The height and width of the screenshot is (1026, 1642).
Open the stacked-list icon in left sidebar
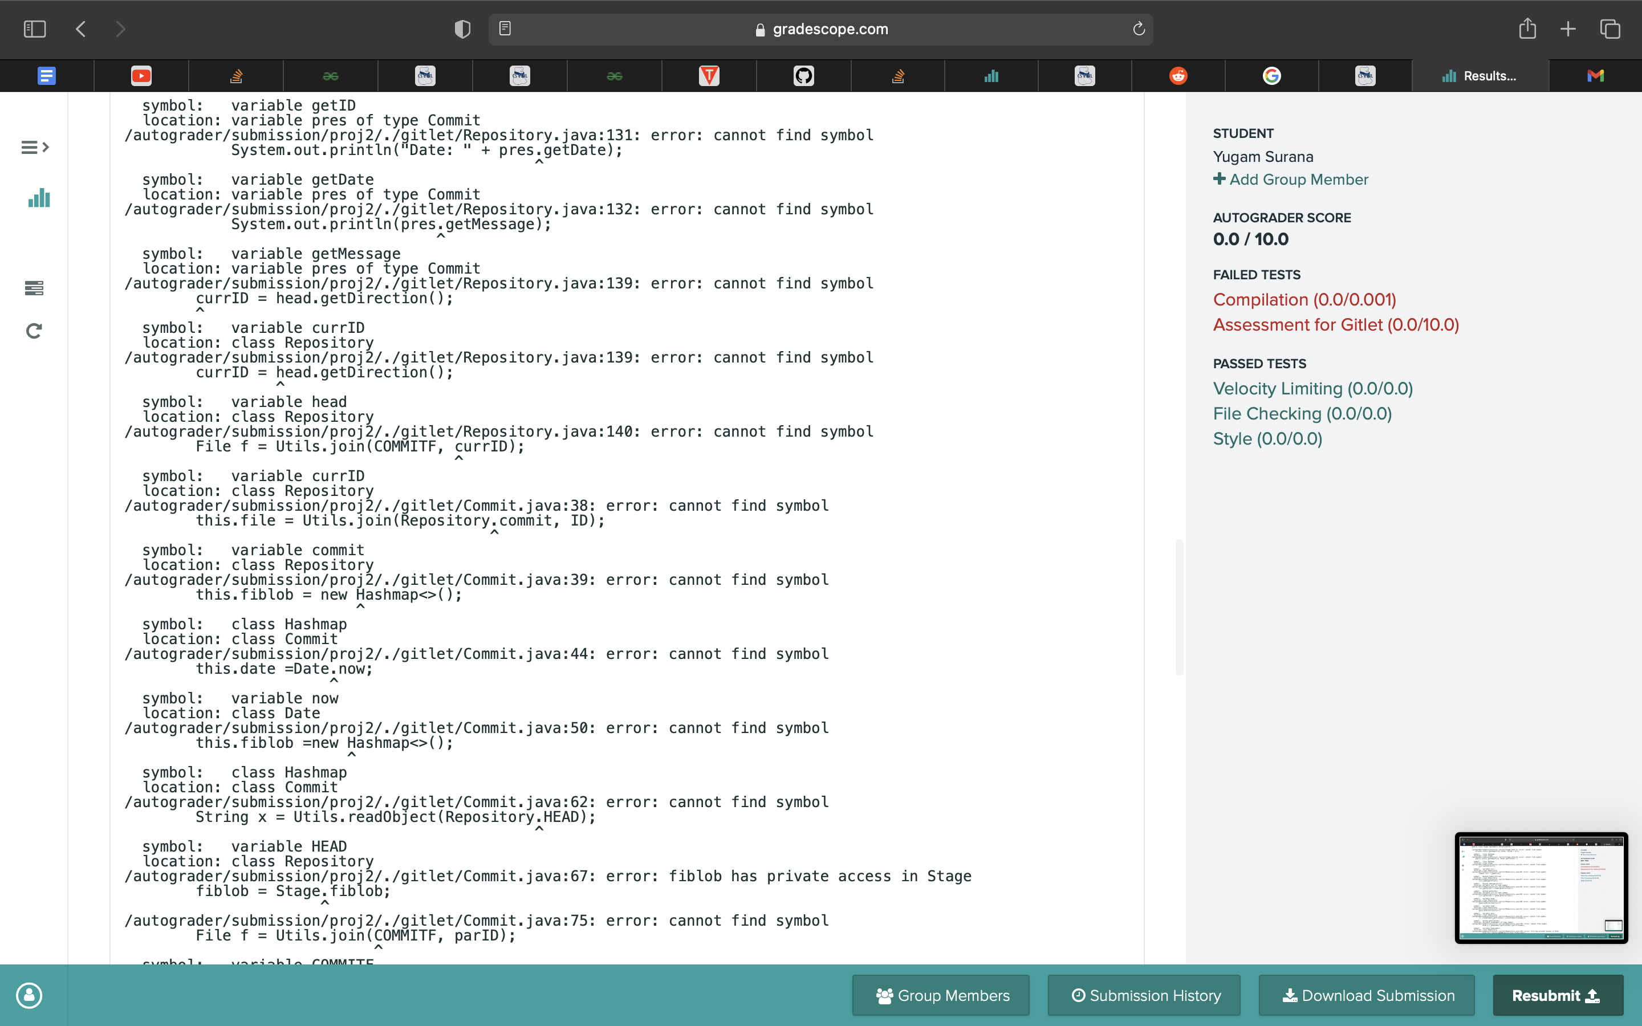[34, 288]
